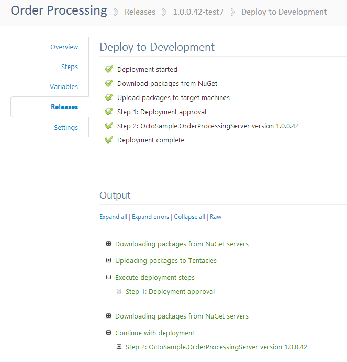Click green checkmark beside Deployment started
The image size is (347, 362).
pos(109,69)
